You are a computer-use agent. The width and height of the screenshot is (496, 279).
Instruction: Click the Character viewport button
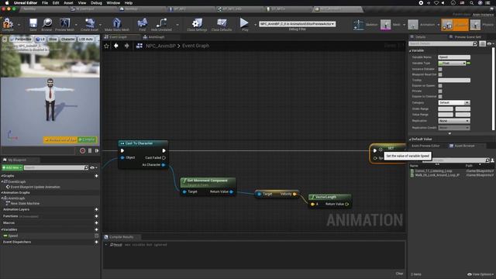(67, 40)
